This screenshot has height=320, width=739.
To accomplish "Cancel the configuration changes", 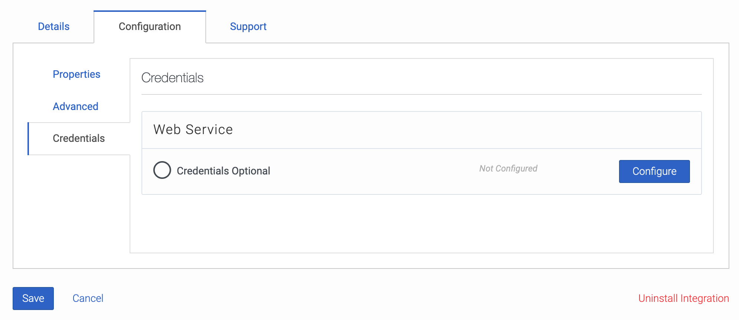I will pos(88,298).
